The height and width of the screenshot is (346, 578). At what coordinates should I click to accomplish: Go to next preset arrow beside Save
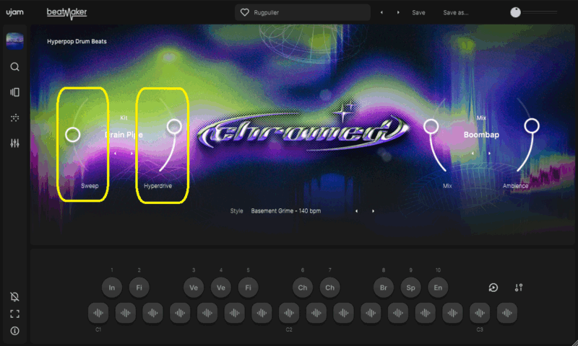point(398,12)
